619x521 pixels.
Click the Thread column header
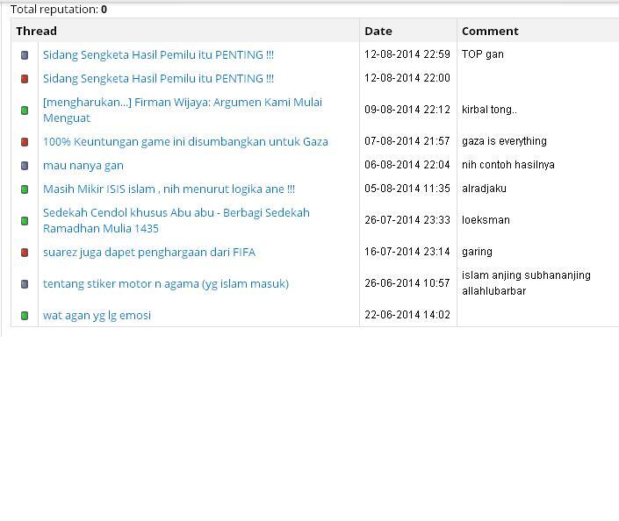(36, 32)
